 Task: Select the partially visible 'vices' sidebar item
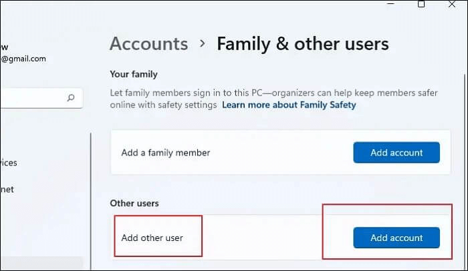point(9,162)
